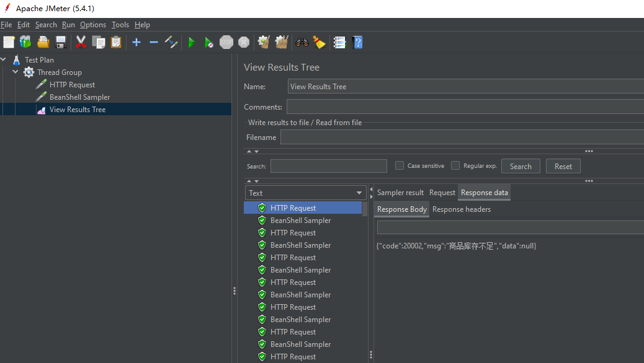The width and height of the screenshot is (644, 363).
Task: Click the New test plan icon
Action: pos(9,42)
